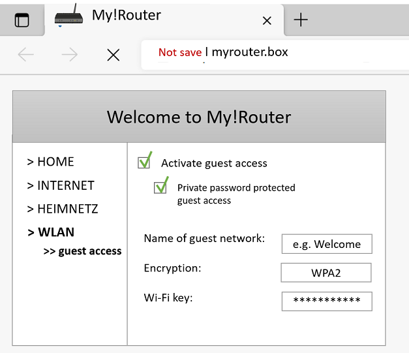
Task: Expand the HOME menu entry
Action: click(51, 162)
